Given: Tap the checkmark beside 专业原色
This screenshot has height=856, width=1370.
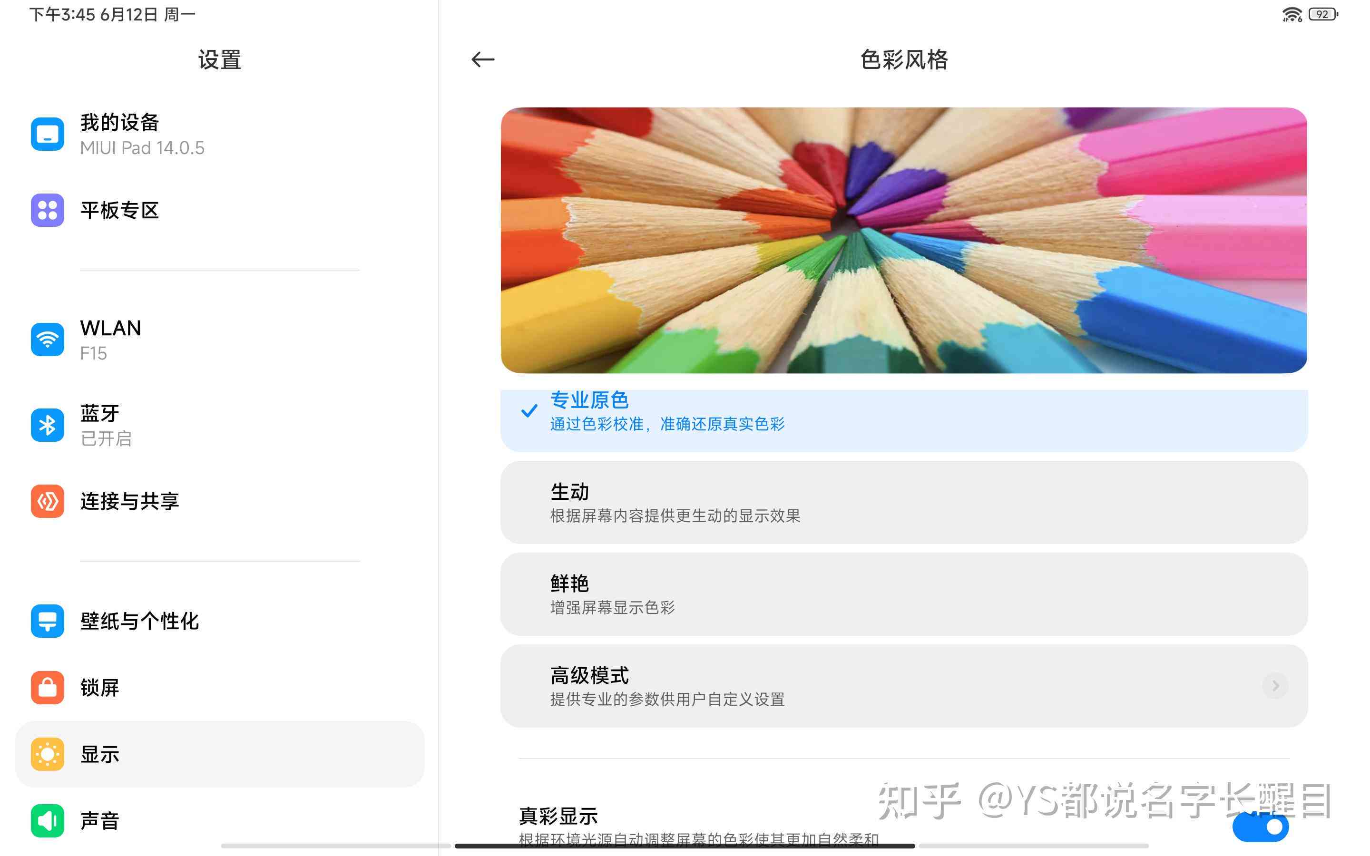Looking at the screenshot, I should point(529,410).
